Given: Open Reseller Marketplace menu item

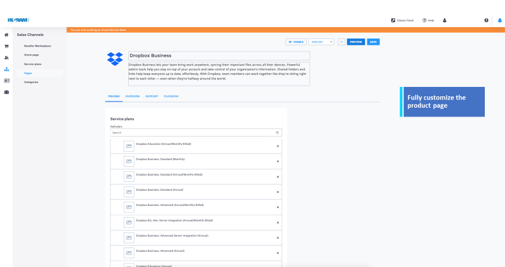Looking at the screenshot, I should pos(37,46).
